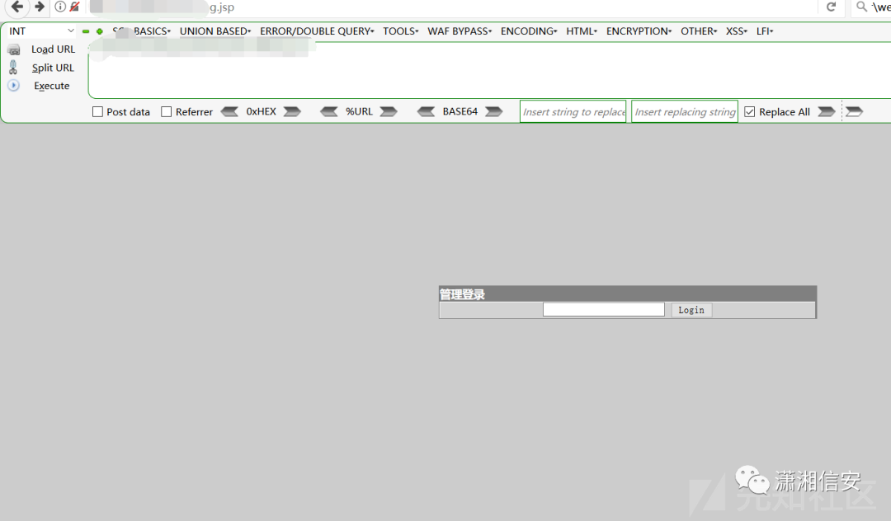This screenshot has width=891, height=521.
Task: Open the INT type dropdown
Action: pos(41,31)
